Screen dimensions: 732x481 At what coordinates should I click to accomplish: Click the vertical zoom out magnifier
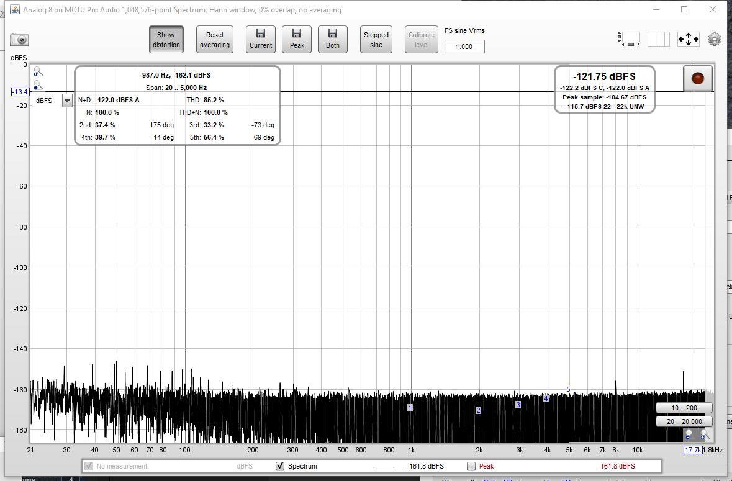pos(38,85)
